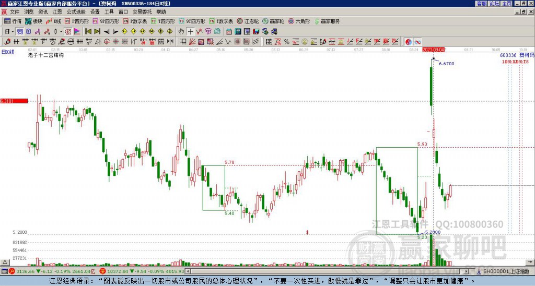Click the right arrow button beside volume chart
535x286 pixels.
click(x=531, y=262)
